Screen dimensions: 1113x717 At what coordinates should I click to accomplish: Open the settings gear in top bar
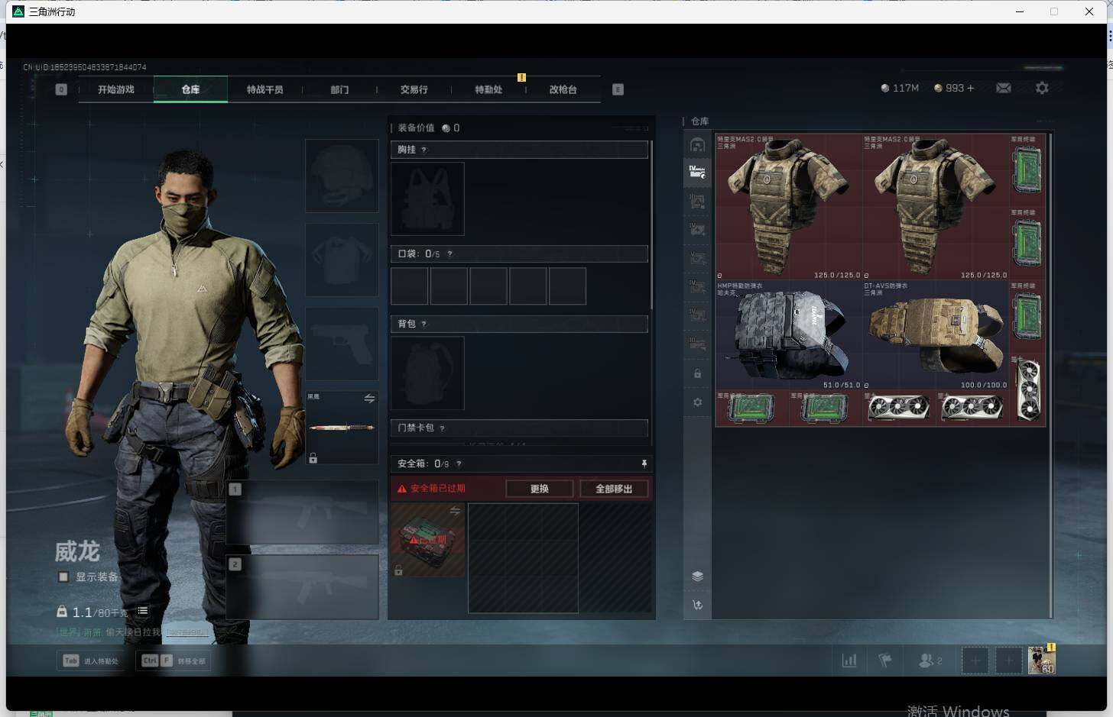1042,89
